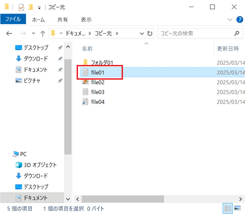Click the pin icon beside pinned ドキュメント

(x=60, y=69)
